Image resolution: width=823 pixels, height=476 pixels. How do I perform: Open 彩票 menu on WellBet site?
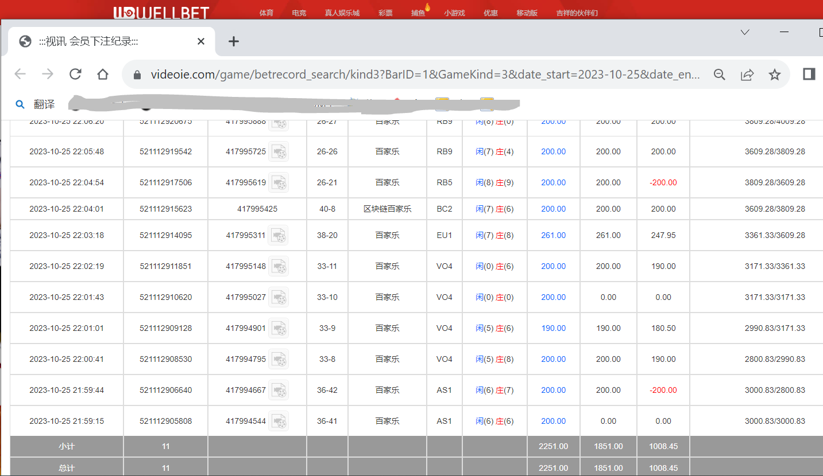[385, 13]
